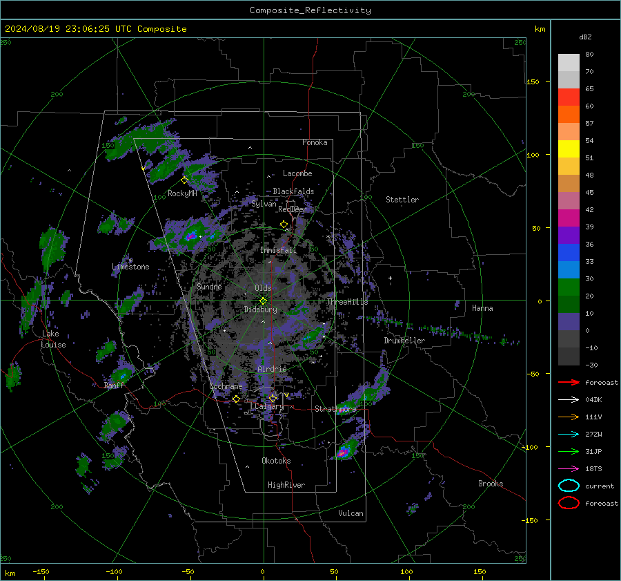Select the red swatch between 65 and 60
This screenshot has height=581, width=621.
pos(569,97)
